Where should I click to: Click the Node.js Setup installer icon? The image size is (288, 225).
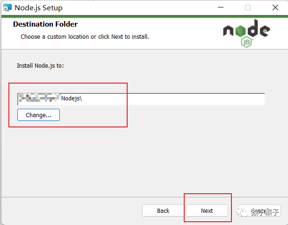pyautogui.click(x=7, y=7)
